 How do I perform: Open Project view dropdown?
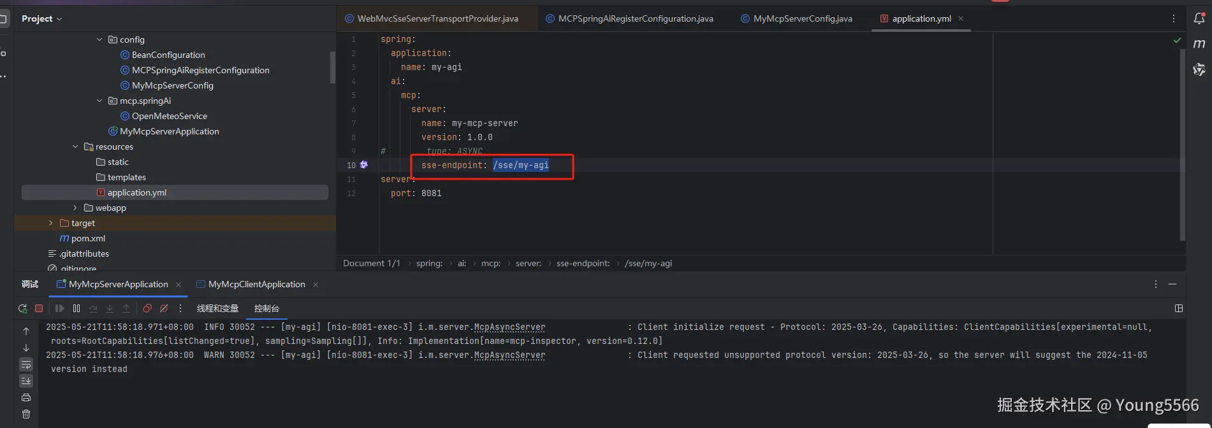point(41,18)
